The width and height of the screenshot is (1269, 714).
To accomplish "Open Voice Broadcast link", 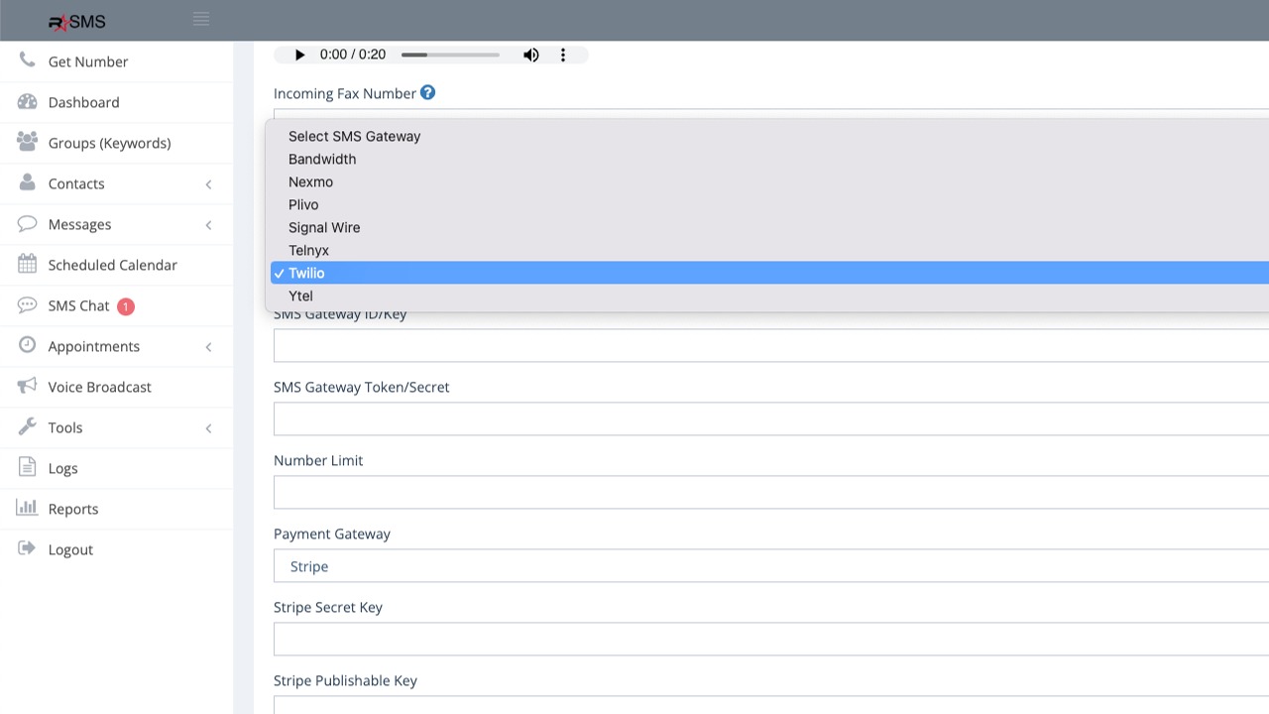I will (100, 387).
